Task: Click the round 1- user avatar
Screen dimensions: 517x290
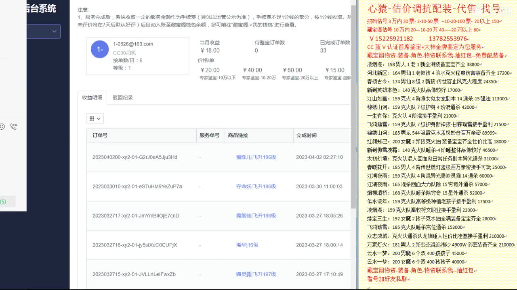Action: coord(100,50)
